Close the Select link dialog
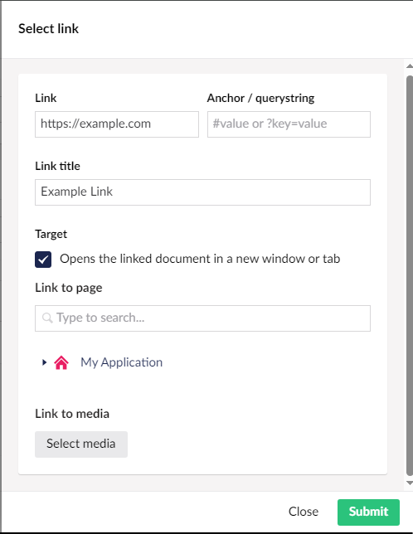Viewport: 413px width, 534px height. click(x=304, y=512)
